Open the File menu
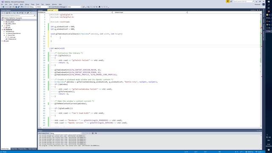This screenshot has width=272, height=153. click(x=2, y=4)
